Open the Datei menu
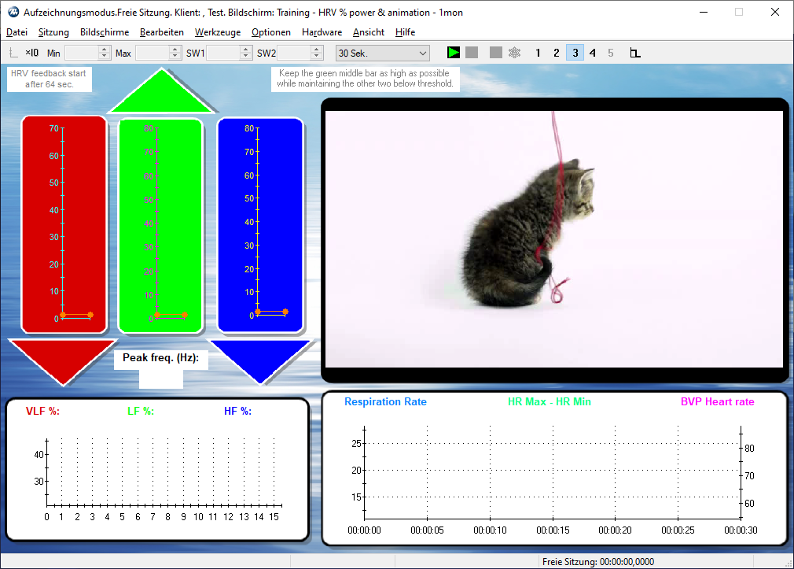Screen dimensions: 794x569 (x=17, y=32)
